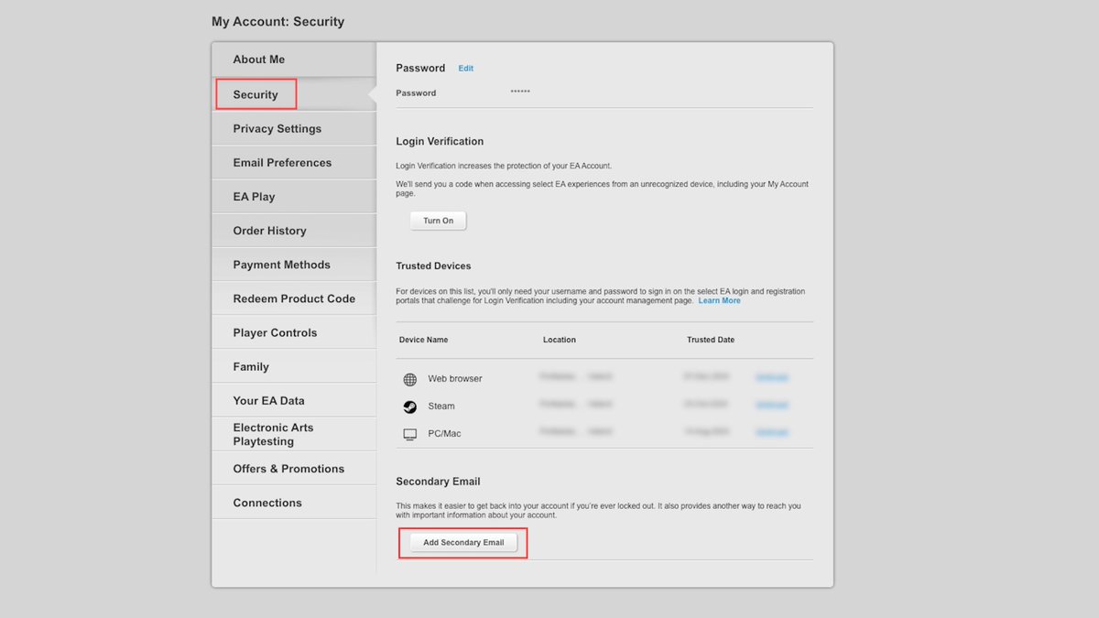Click the Device Name column header
Image resolution: width=1099 pixels, height=618 pixels.
[423, 340]
